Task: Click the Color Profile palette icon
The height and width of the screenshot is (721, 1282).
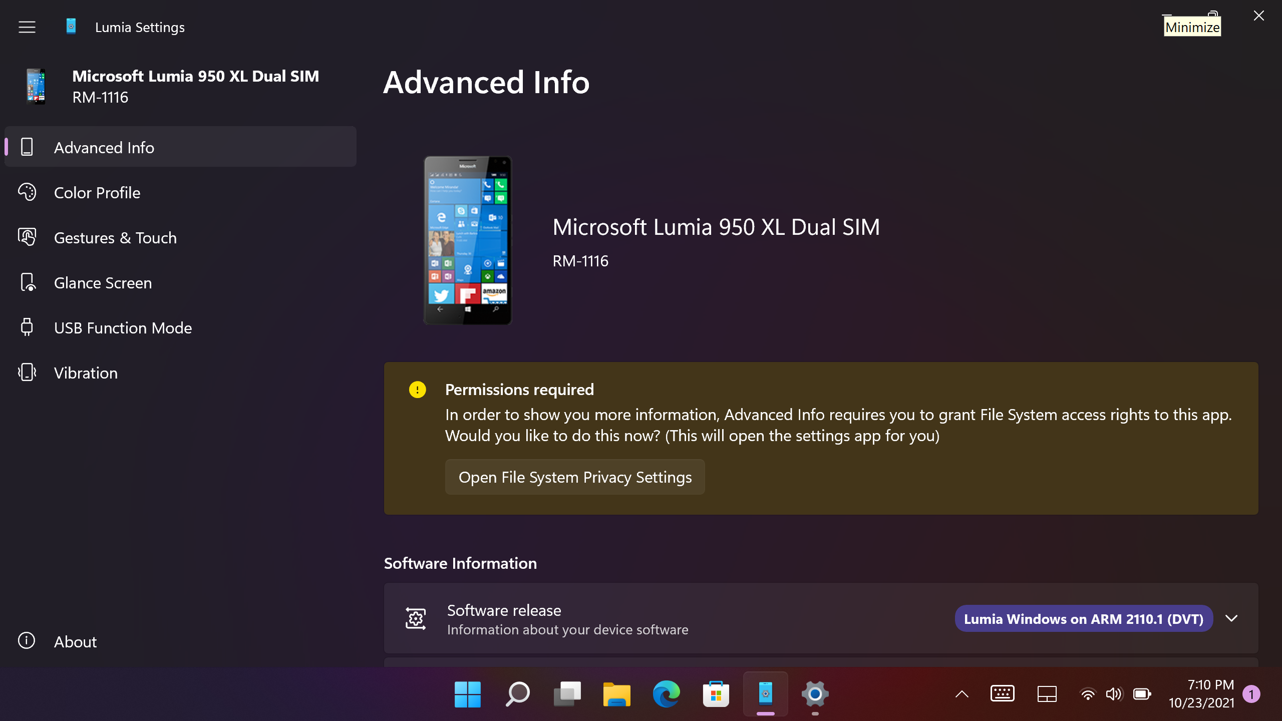Action: coord(27,192)
